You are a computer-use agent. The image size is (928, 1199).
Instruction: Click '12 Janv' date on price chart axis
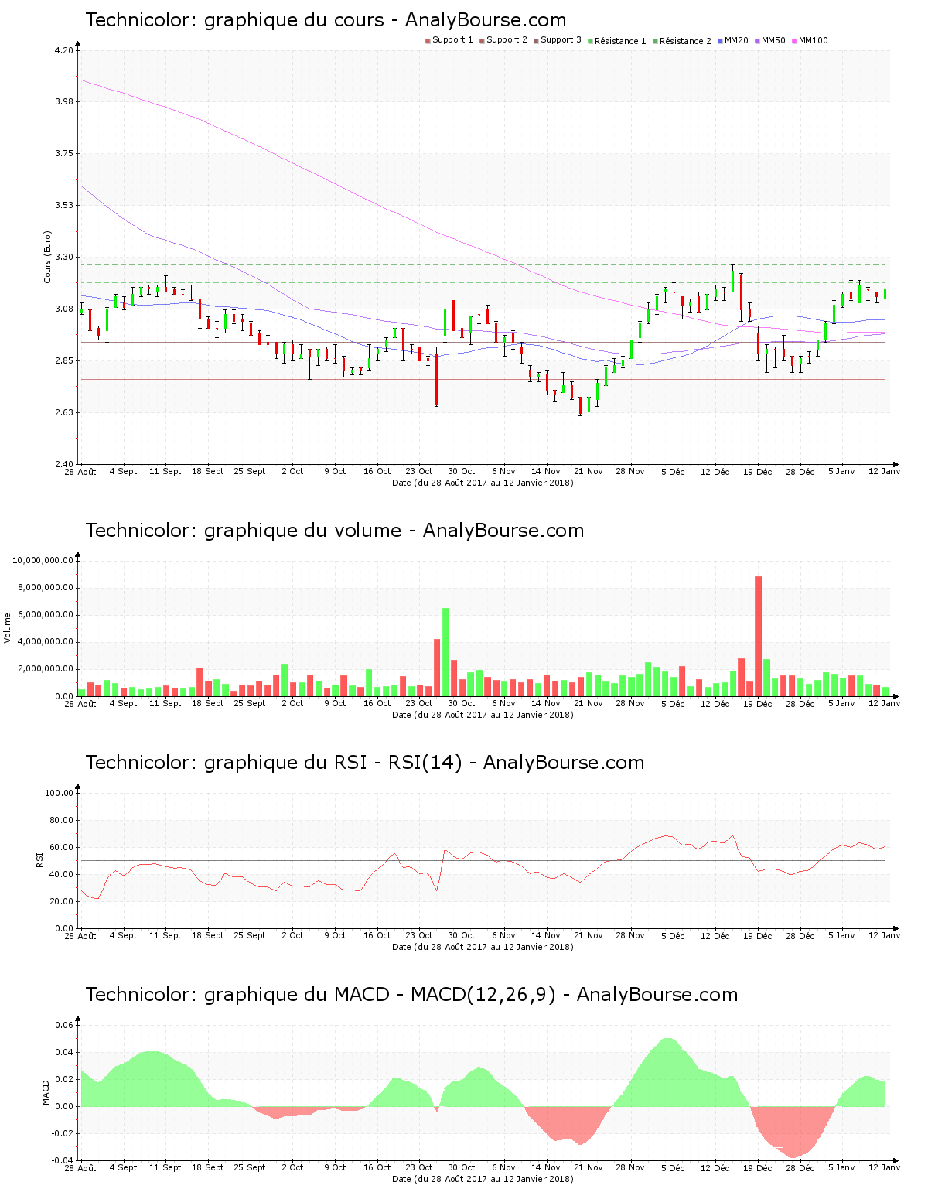click(885, 472)
